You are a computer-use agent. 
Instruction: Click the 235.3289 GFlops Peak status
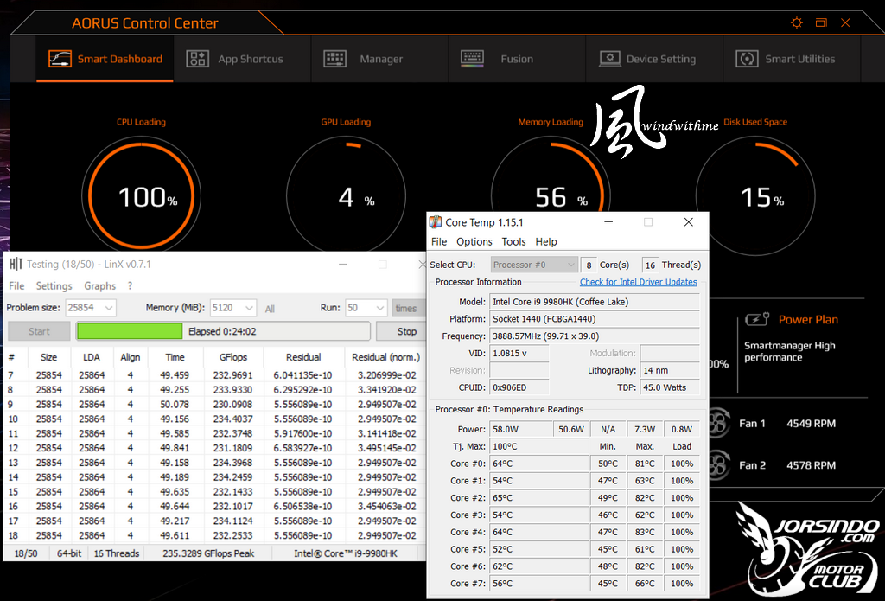point(208,553)
